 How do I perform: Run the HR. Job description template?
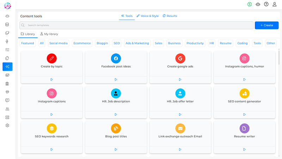click(116, 114)
